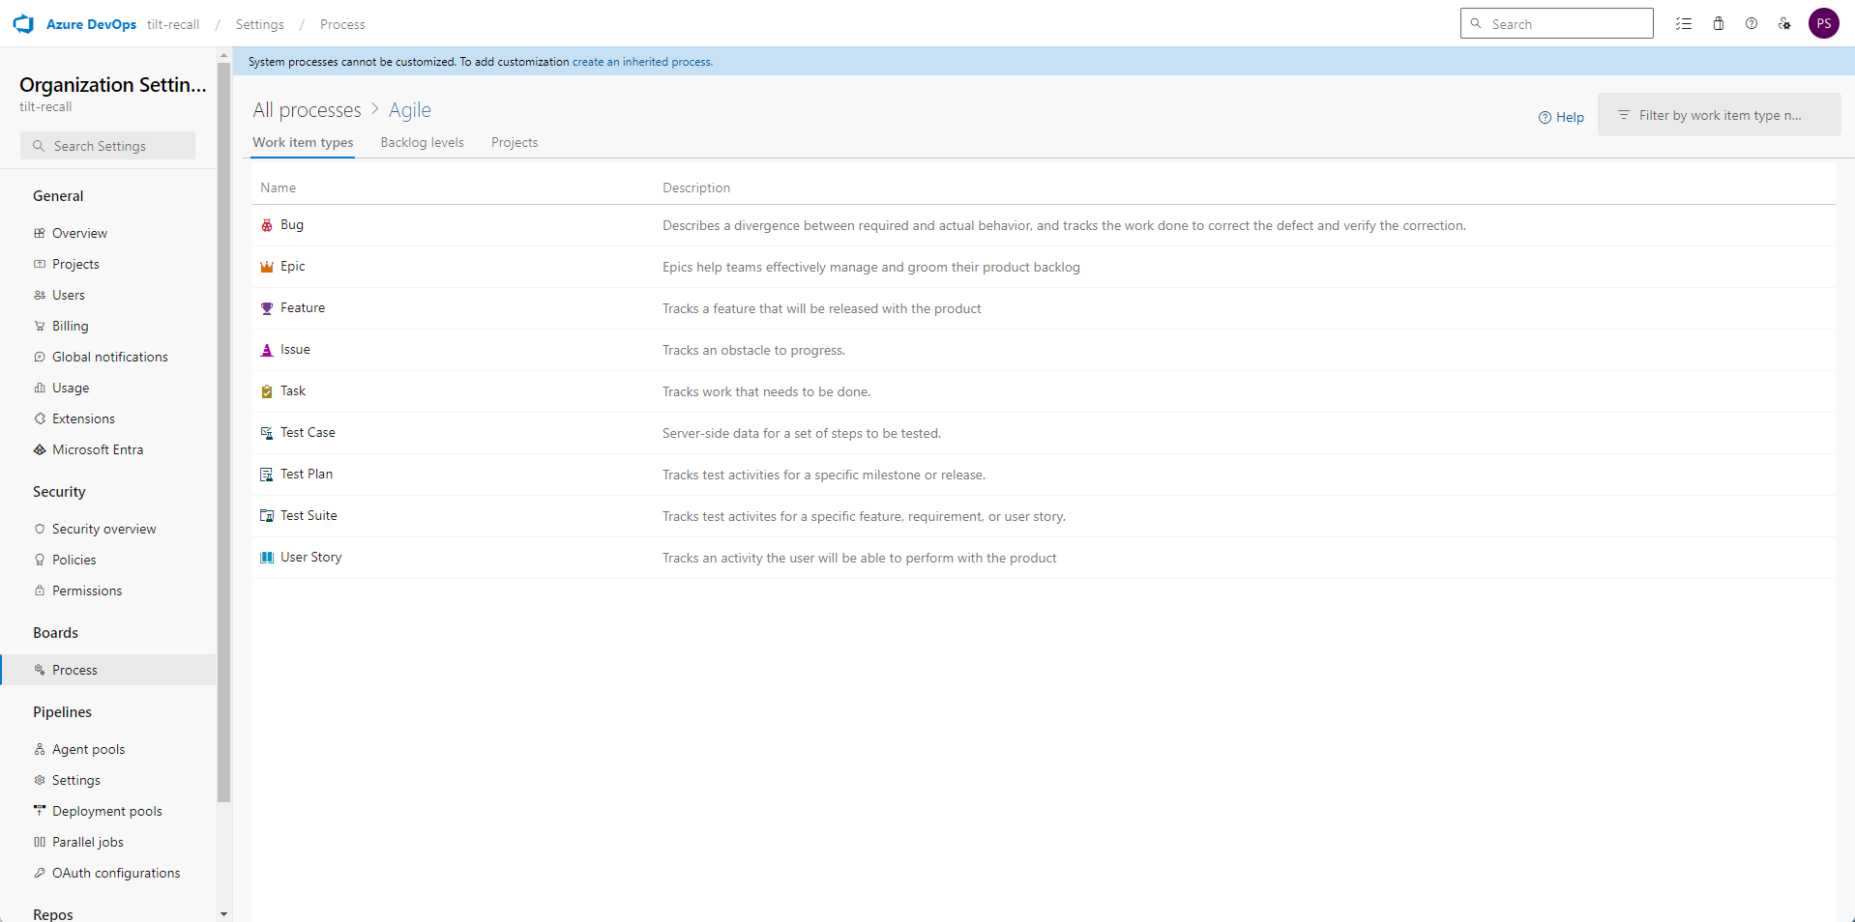The height and width of the screenshot is (922, 1855).
Task: Select the Bug work item icon
Action: (267, 224)
